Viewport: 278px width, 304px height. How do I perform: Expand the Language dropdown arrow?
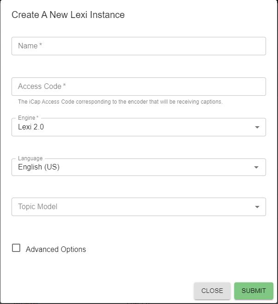pos(257,168)
